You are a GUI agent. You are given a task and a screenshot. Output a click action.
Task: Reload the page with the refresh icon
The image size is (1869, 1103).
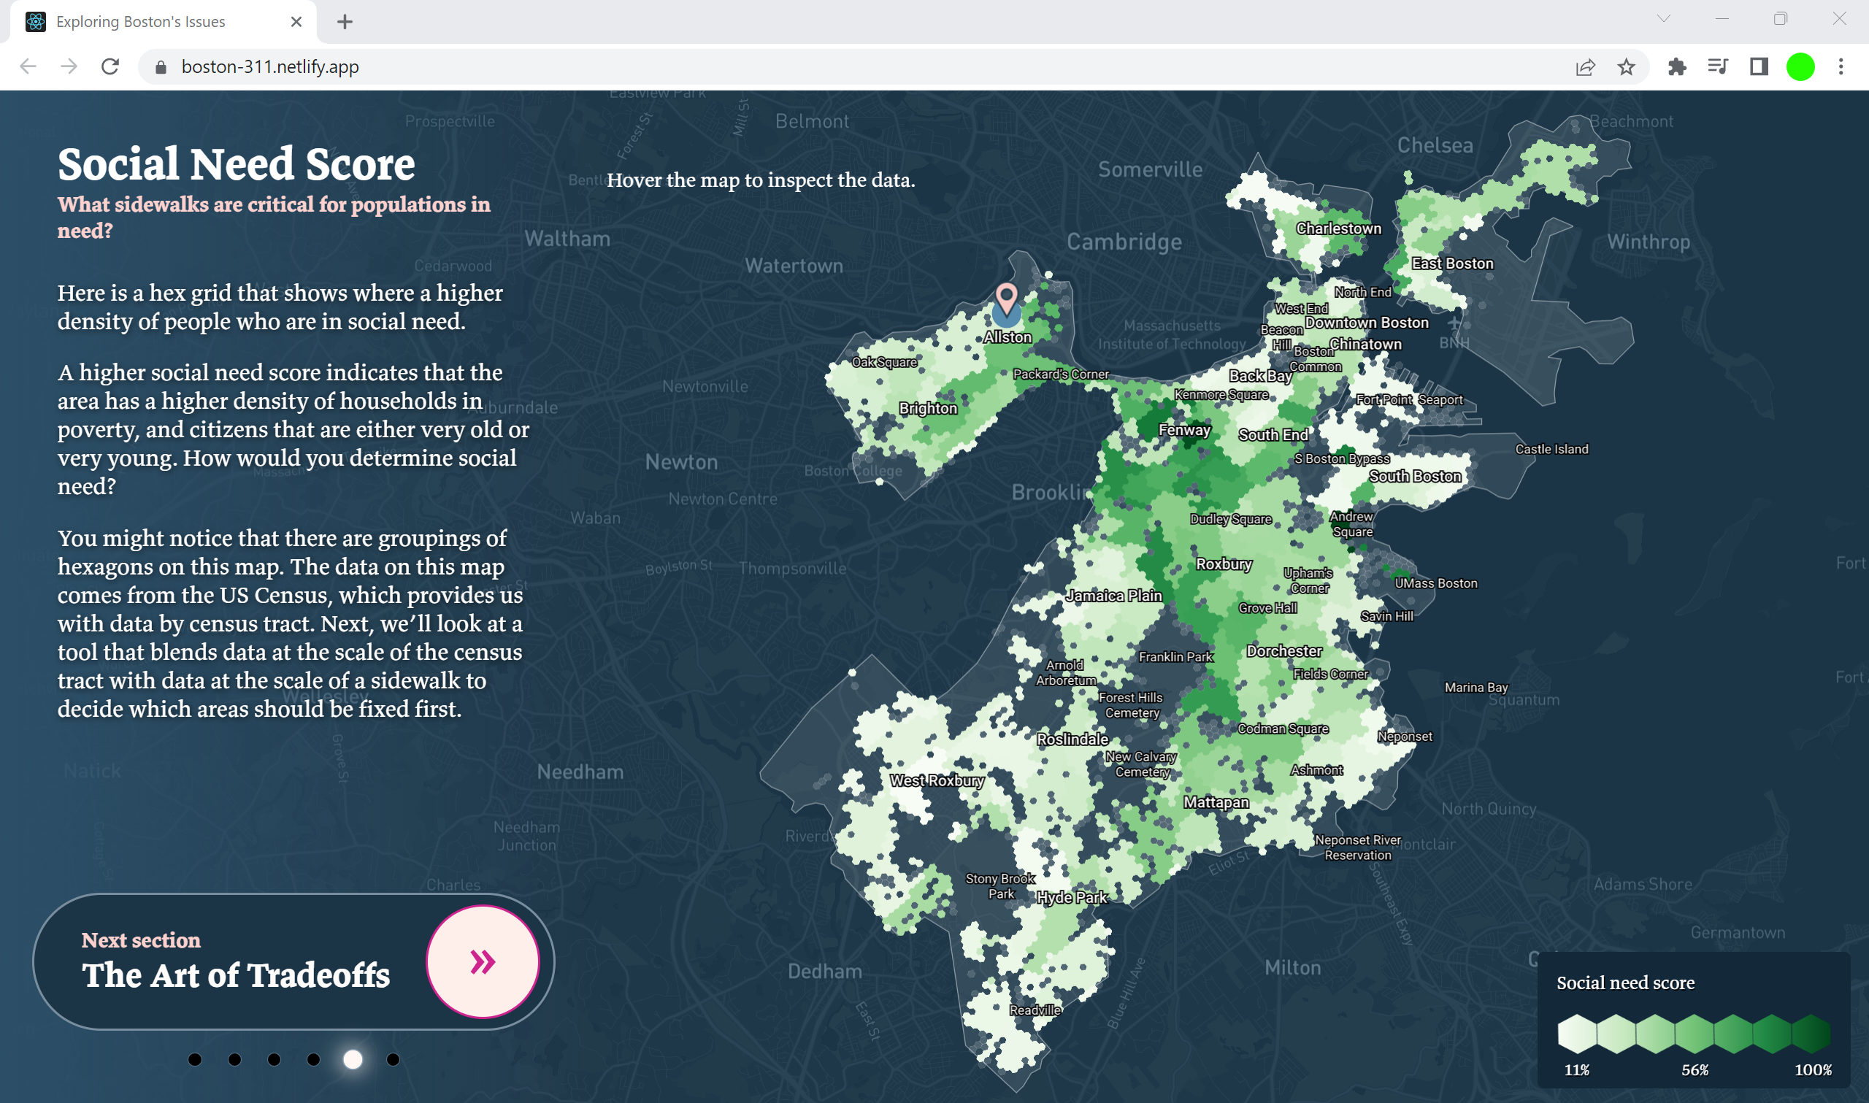110,67
